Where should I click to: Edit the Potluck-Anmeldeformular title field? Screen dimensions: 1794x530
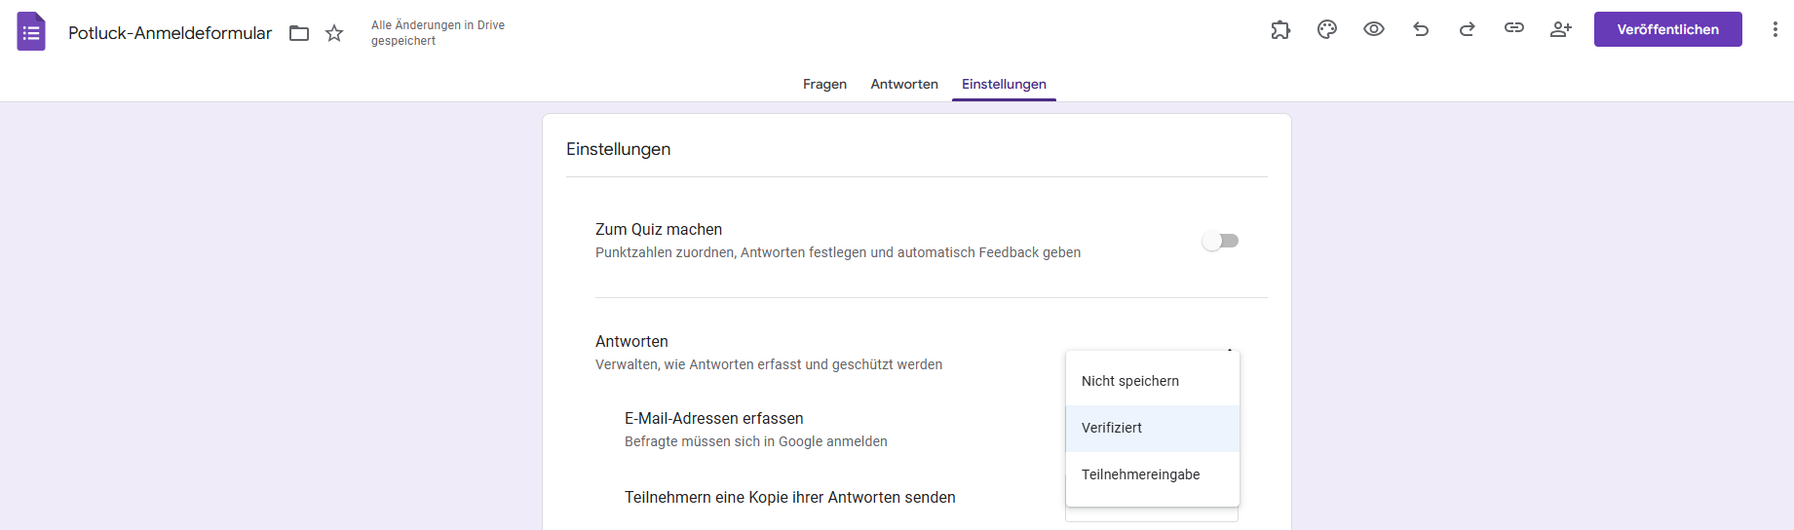click(170, 33)
